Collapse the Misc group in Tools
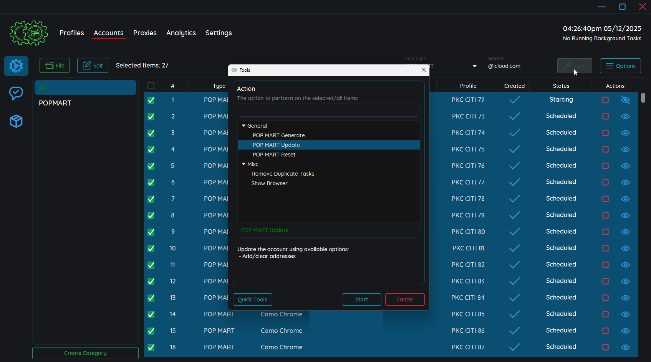Image resolution: width=651 pixels, height=362 pixels. pyautogui.click(x=244, y=164)
